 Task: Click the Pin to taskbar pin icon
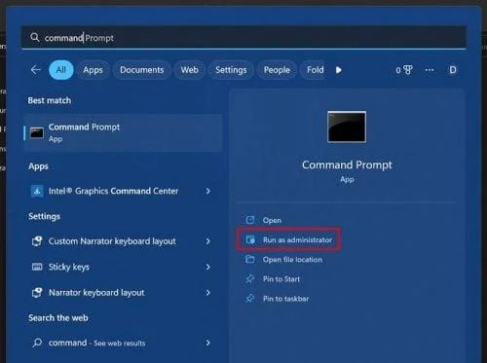tap(250, 298)
